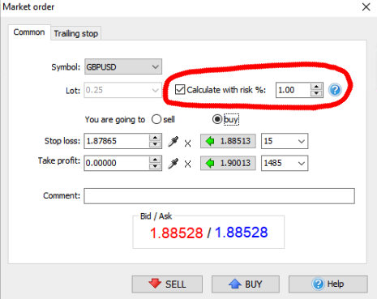Image resolution: width=377 pixels, height=299 pixels.
Task: Apply 1.90013 price to Take profit
Action: [x=228, y=163]
